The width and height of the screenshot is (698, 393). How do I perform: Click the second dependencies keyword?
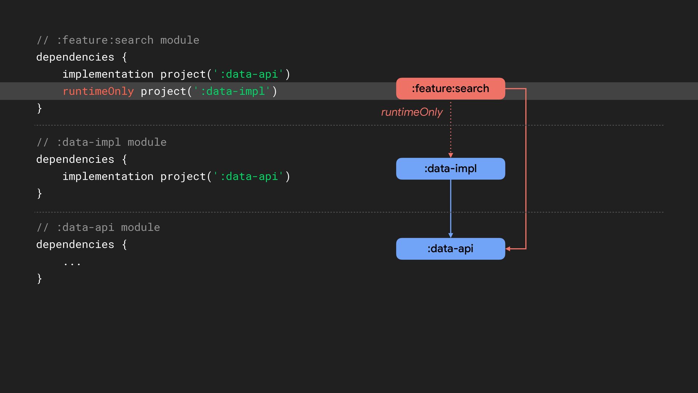point(75,159)
